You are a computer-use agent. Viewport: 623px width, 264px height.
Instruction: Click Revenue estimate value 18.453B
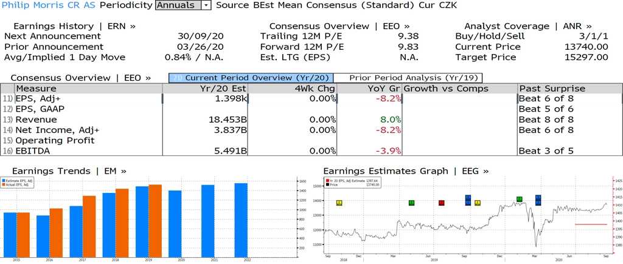pos(228,120)
